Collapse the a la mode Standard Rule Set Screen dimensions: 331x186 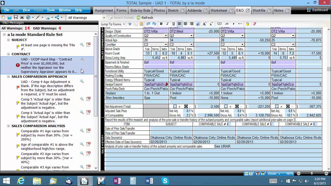coord(4,34)
